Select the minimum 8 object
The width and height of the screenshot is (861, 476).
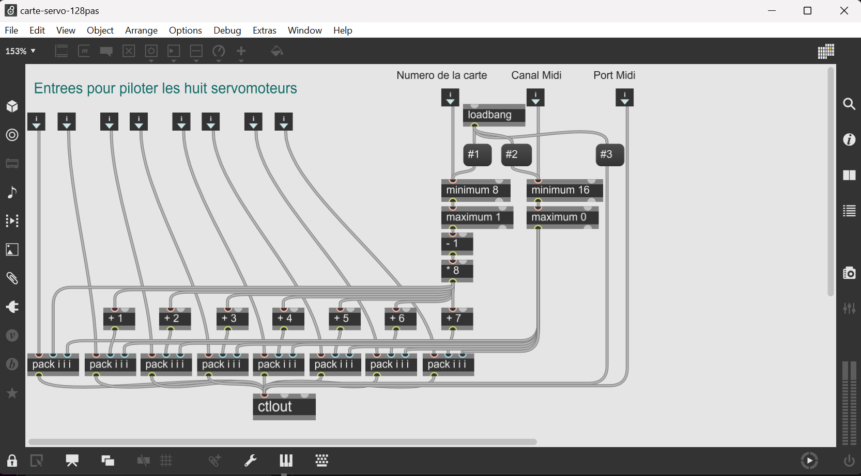476,190
